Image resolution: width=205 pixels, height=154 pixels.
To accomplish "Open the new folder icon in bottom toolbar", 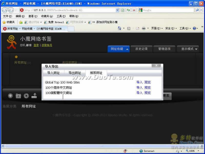I will tap(18, 96).
